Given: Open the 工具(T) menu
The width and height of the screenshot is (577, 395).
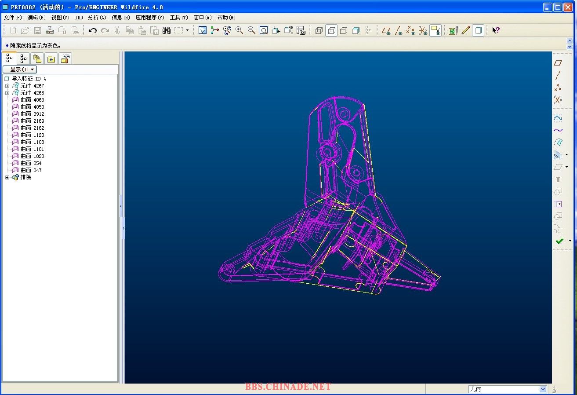Looking at the screenshot, I should coord(178,18).
